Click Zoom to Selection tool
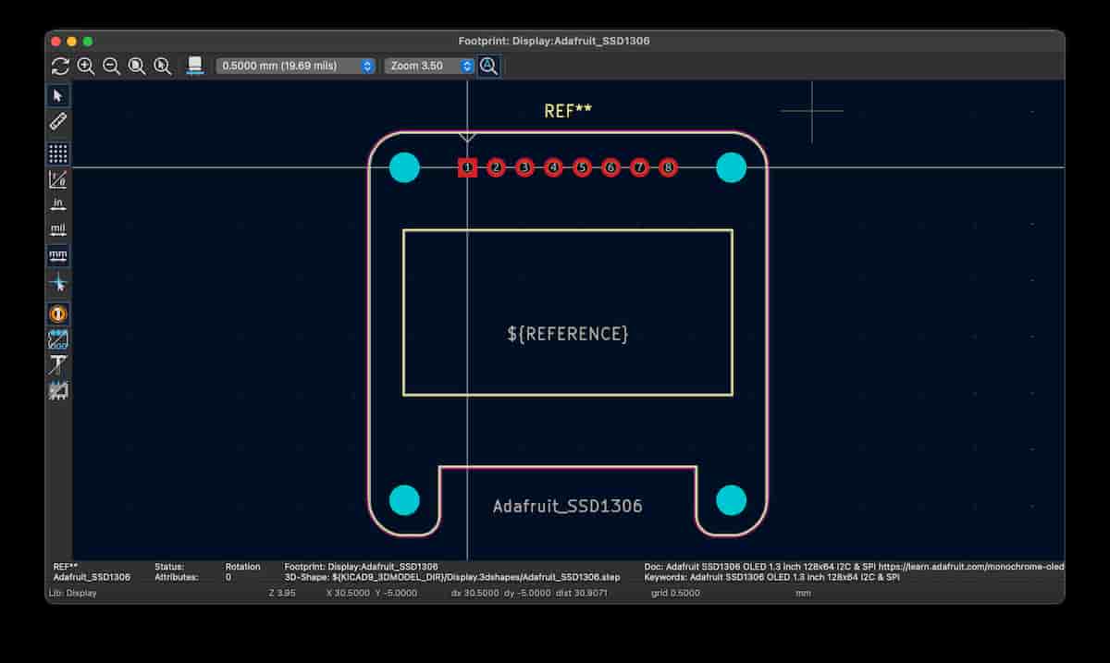1110x663 pixels. pyautogui.click(x=163, y=66)
